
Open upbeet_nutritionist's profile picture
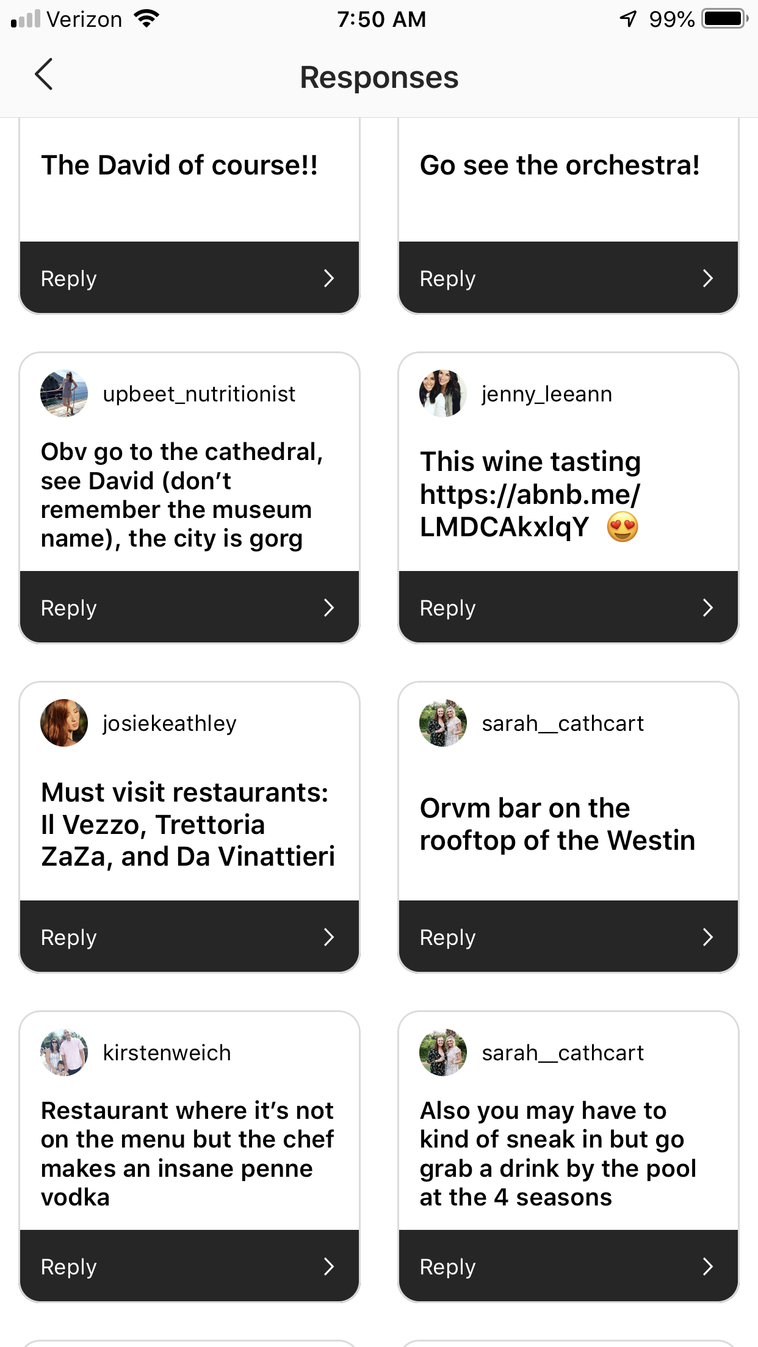(x=64, y=393)
